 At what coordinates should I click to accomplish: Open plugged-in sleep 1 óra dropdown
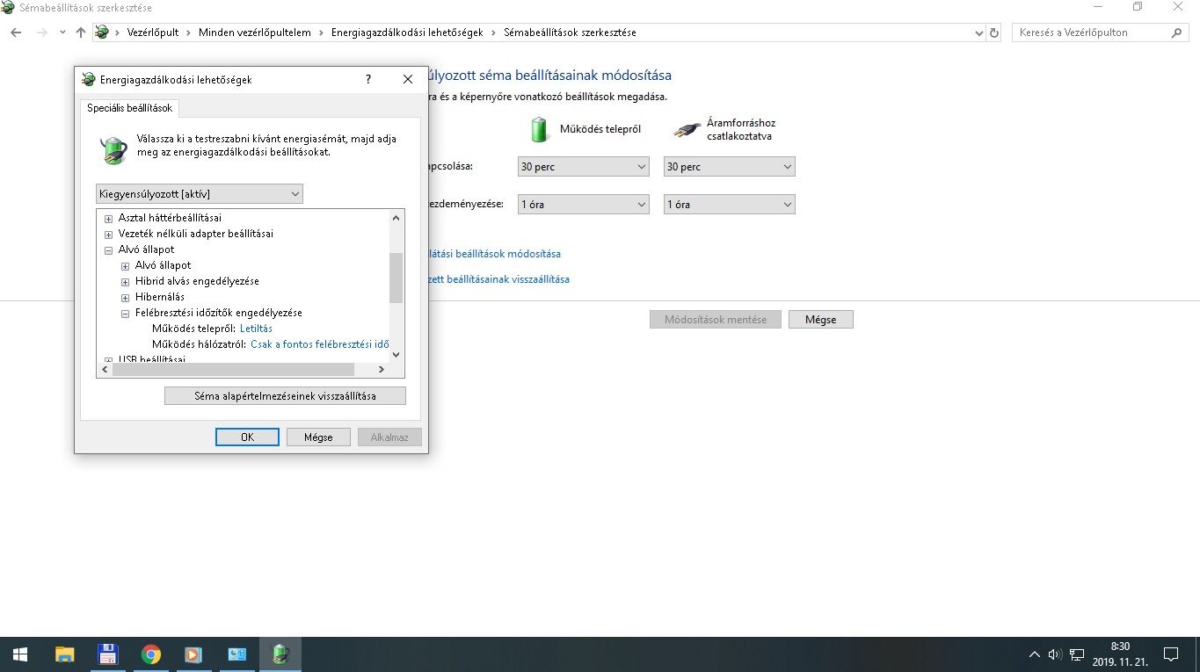729,205
